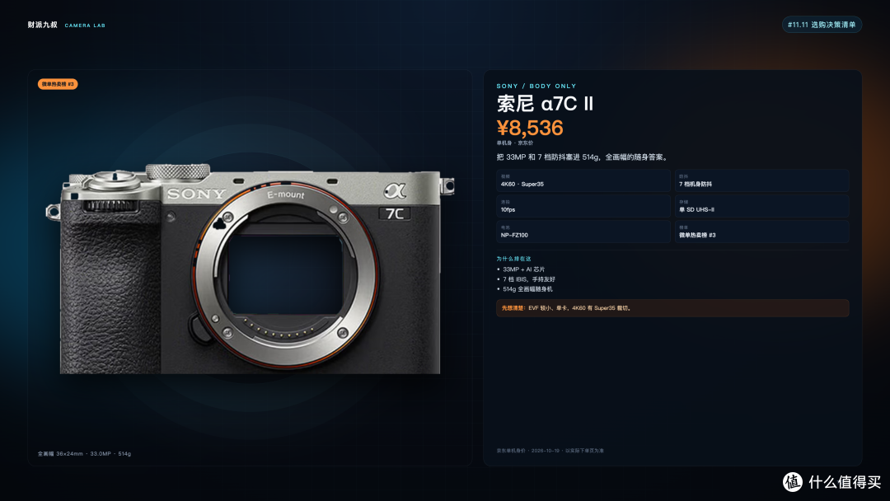Click the 7 档 IBIS，手持友好 bullet
The height and width of the screenshot is (501, 890).
point(526,279)
